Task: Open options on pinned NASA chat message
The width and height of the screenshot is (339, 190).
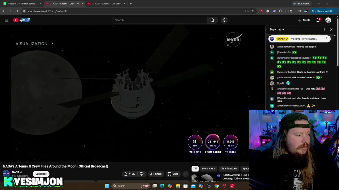Action: click(x=326, y=39)
